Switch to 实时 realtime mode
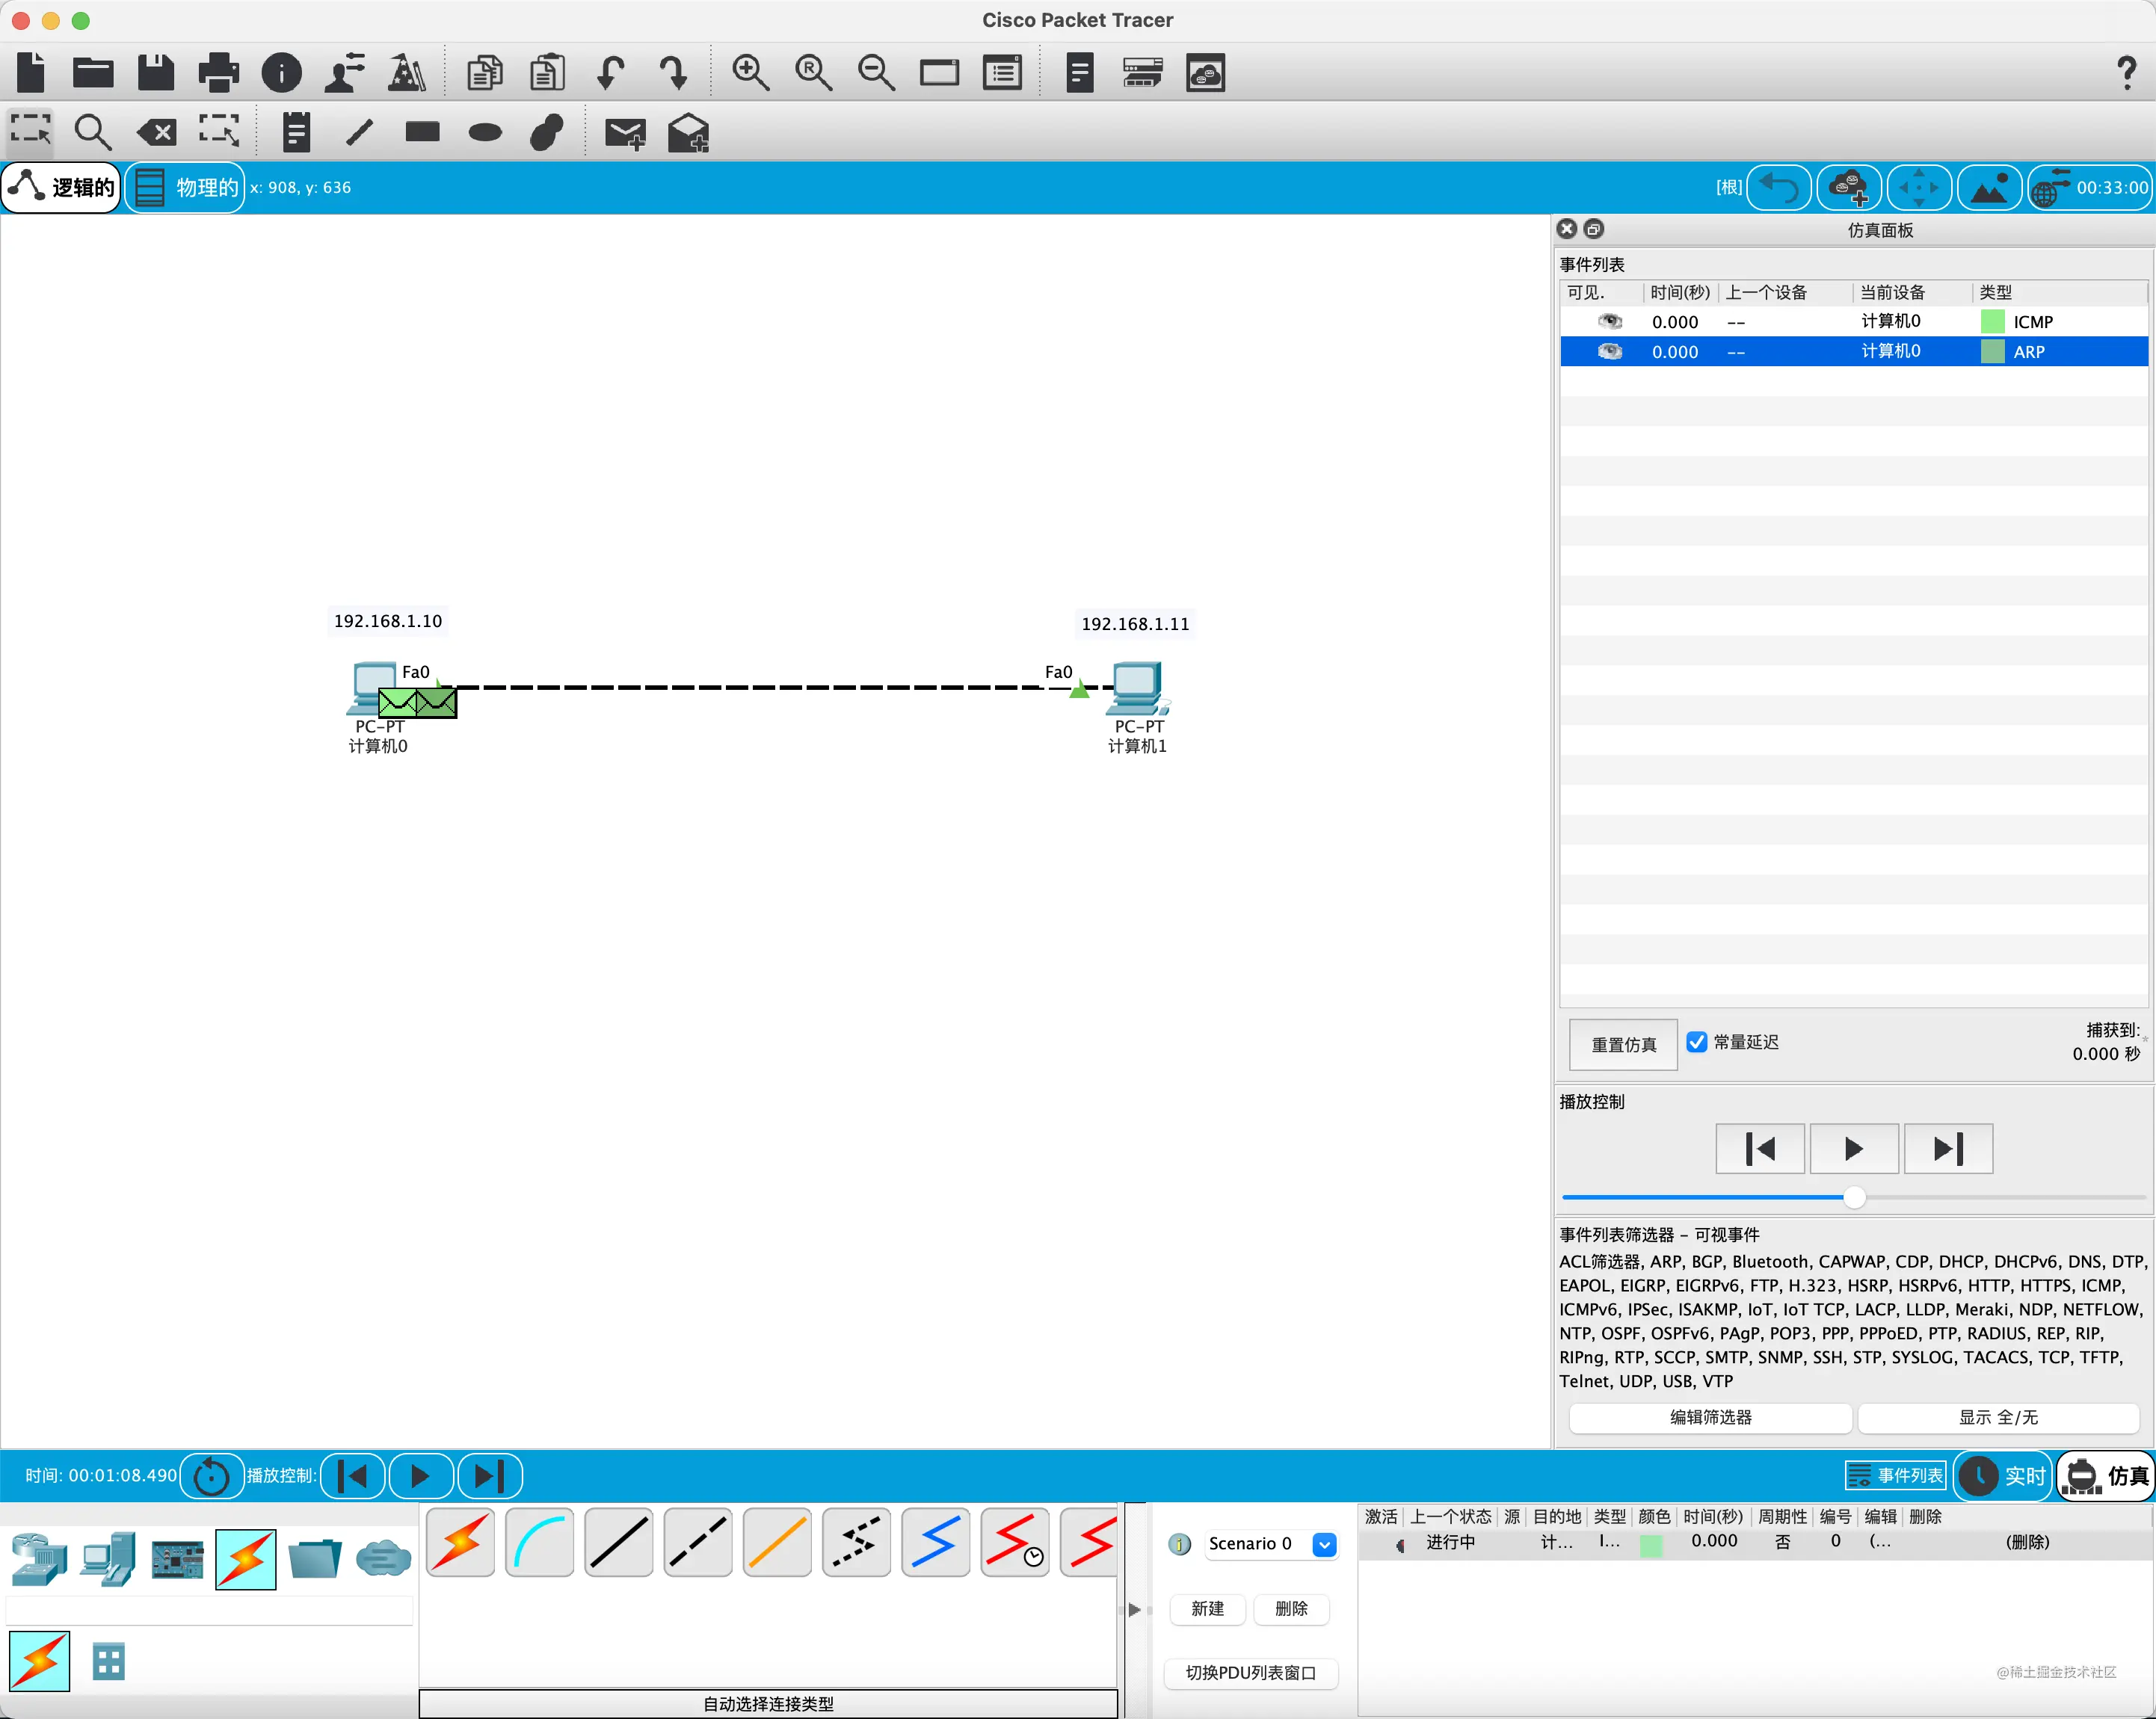This screenshot has width=2156, height=1719. (x=2003, y=1476)
